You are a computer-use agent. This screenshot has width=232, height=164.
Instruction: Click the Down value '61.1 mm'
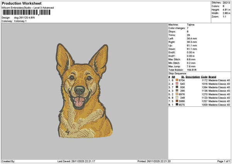point(192,49)
